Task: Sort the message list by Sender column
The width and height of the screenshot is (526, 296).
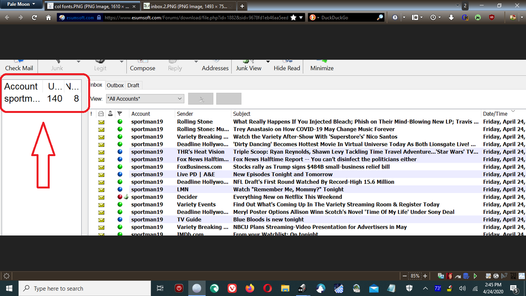Action: (x=203, y=114)
